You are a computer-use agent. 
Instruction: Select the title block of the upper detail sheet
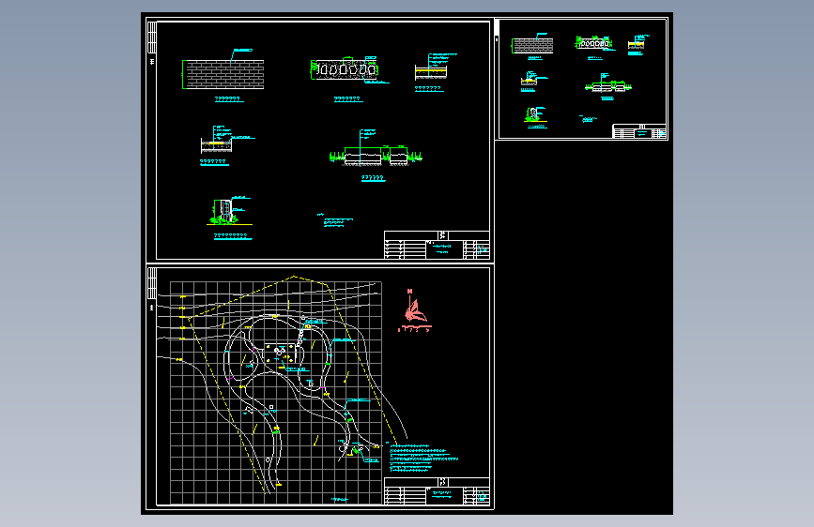tap(437, 245)
